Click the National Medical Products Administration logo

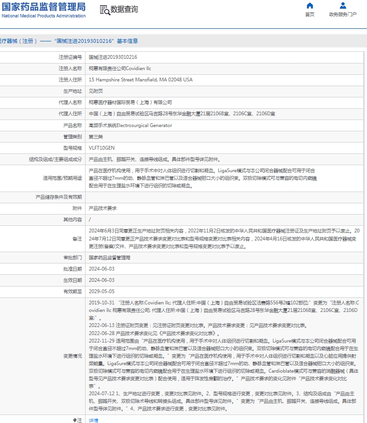pos(43,10)
